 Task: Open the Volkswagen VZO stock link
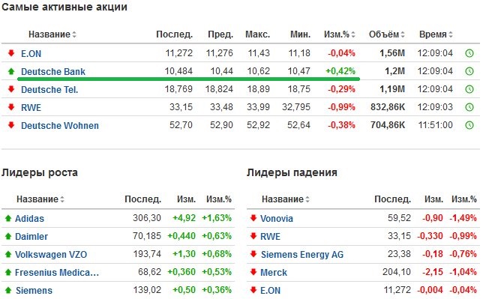(51, 254)
